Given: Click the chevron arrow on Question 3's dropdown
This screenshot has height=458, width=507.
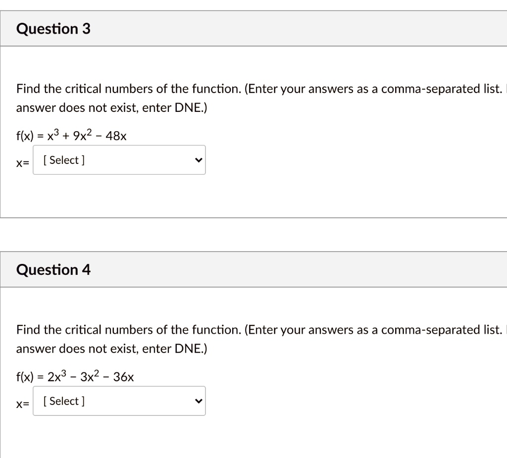Looking at the screenshot, I should [198, 159].
